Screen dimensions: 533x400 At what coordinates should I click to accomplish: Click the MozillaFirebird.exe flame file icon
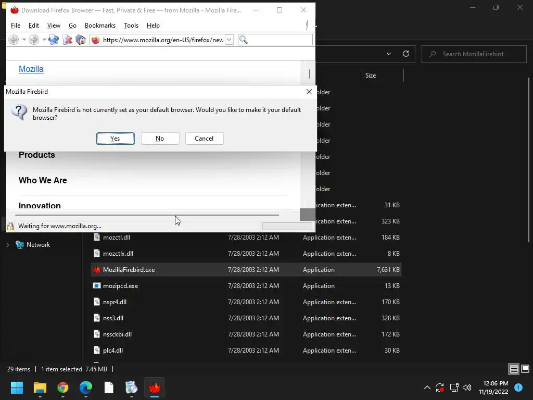(97, 270)
